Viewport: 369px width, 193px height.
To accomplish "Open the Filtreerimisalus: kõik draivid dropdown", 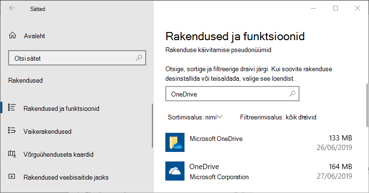I will [278, 117].
